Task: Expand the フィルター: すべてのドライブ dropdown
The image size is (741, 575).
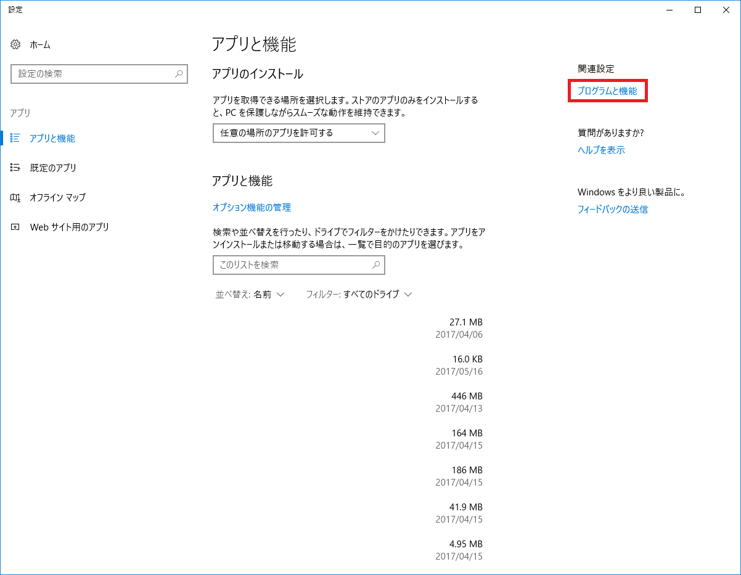Action: pos(359,295)
